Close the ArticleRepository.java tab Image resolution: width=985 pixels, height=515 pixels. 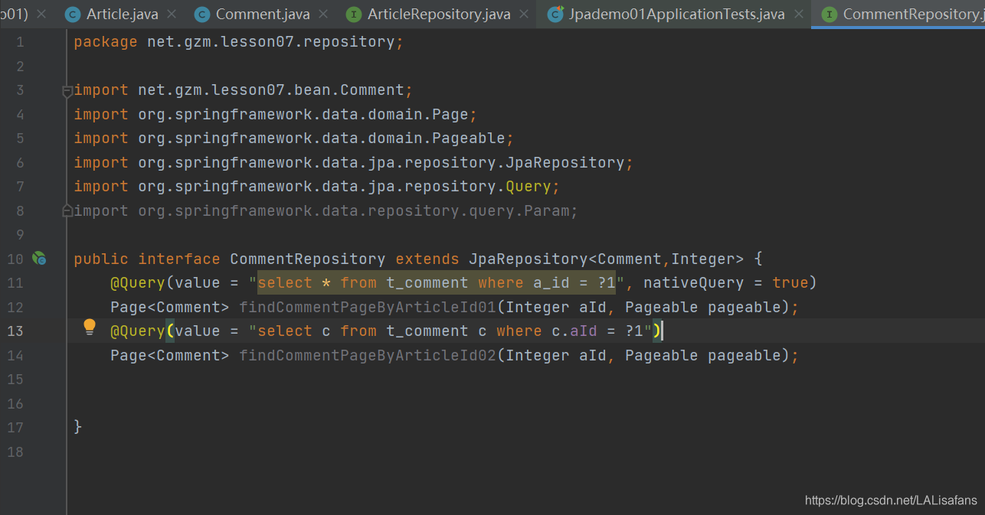coord(525,15)
